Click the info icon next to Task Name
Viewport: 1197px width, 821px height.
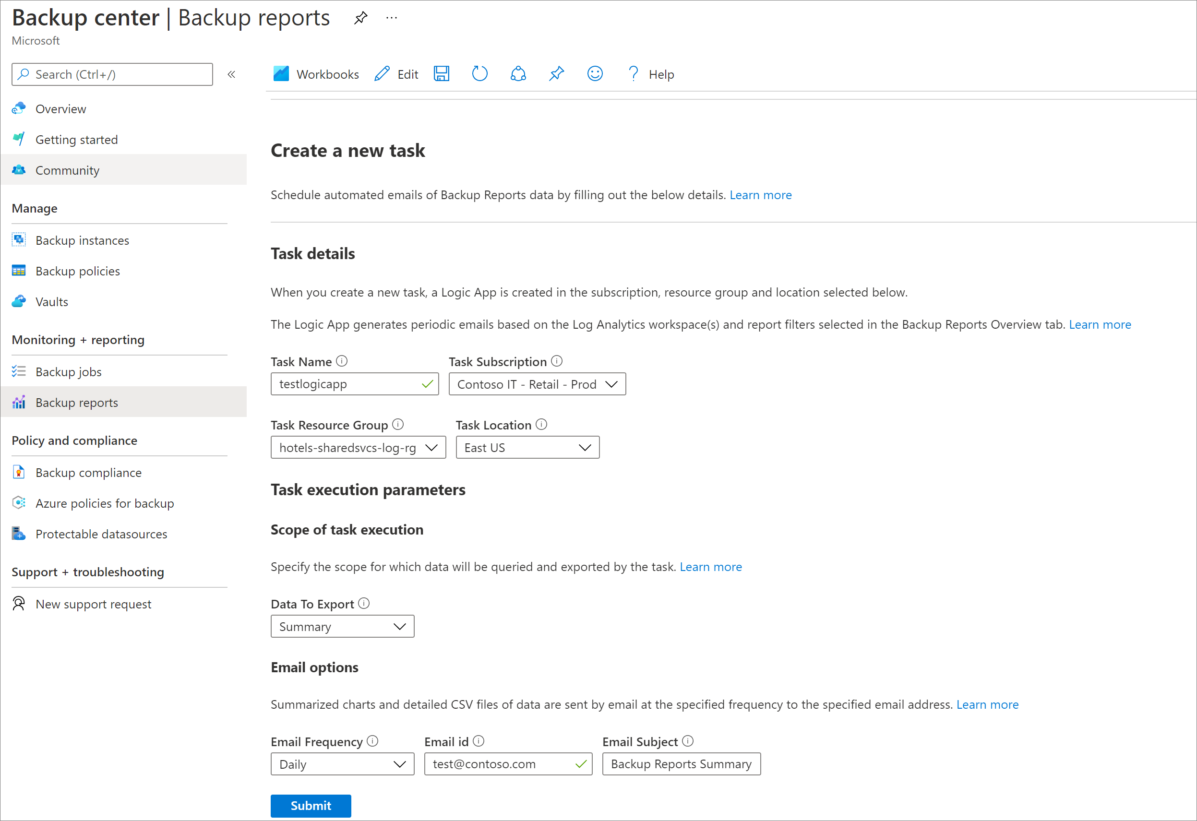coord(341,361)
